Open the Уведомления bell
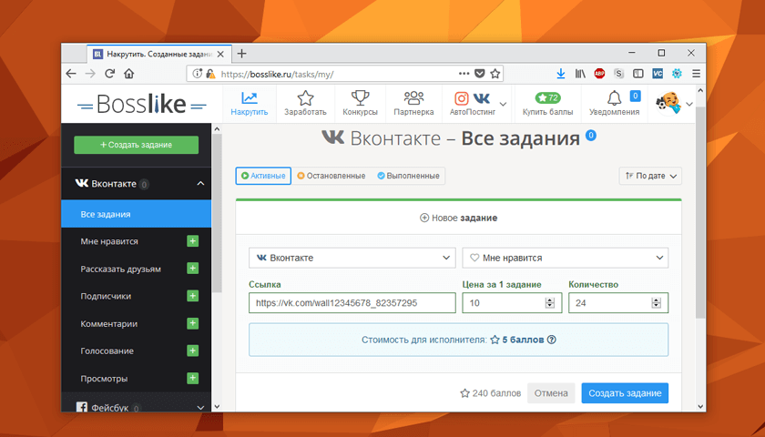 click(614, 104)
